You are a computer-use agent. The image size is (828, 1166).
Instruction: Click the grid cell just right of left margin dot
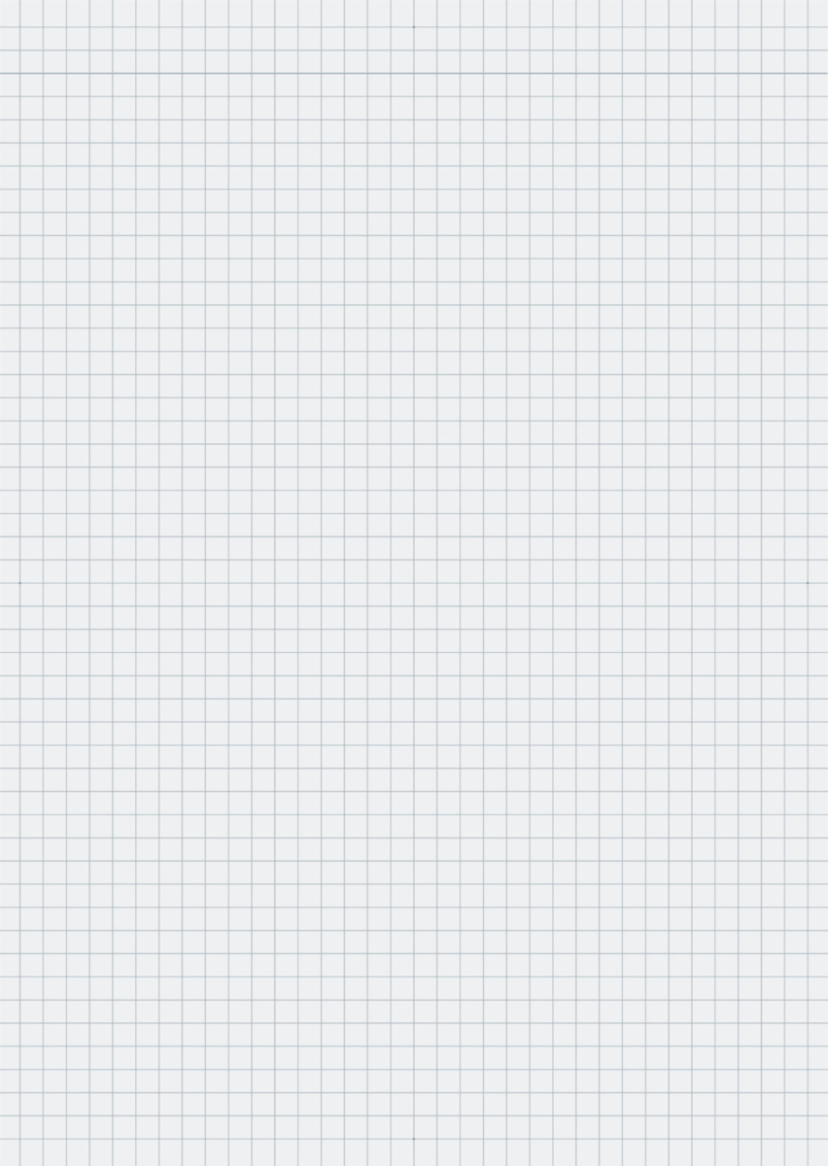pos(31,595)
